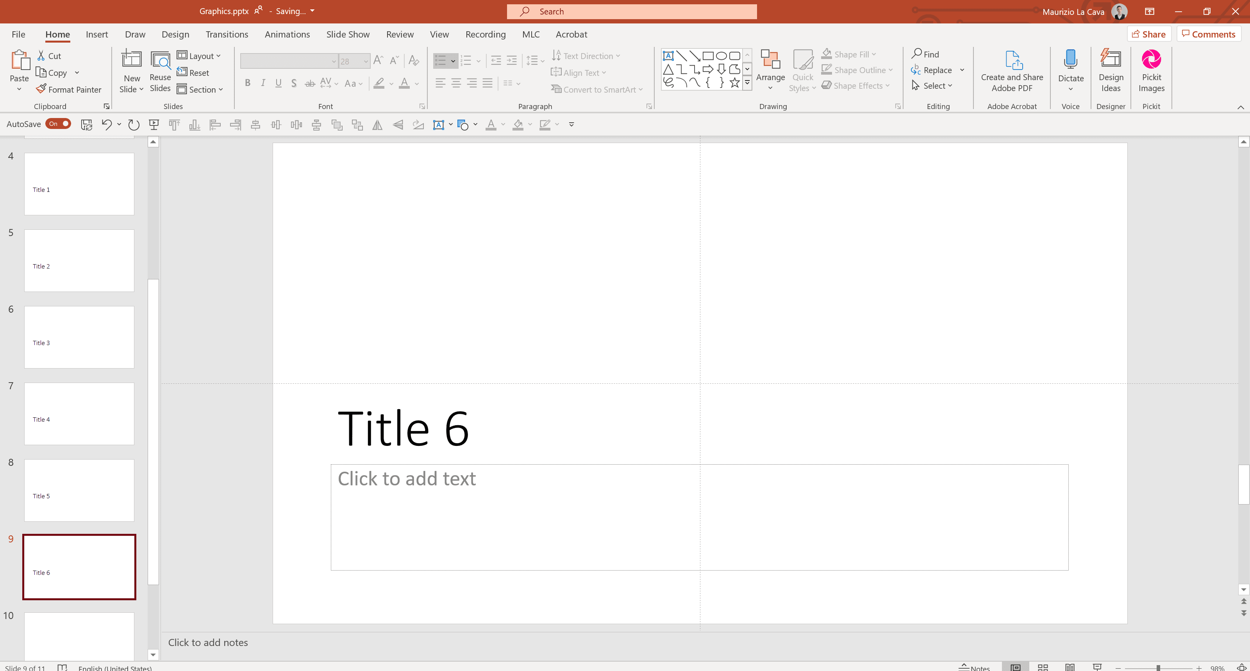Click the Redo circular arrow icon
Viewport: 1250px width, 671px height.
click(x=134, y=125)
